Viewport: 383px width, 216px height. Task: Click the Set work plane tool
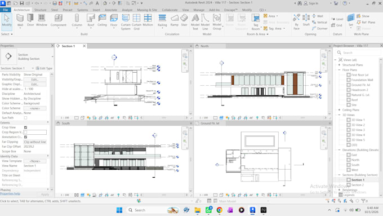click(x=351, y=20)
